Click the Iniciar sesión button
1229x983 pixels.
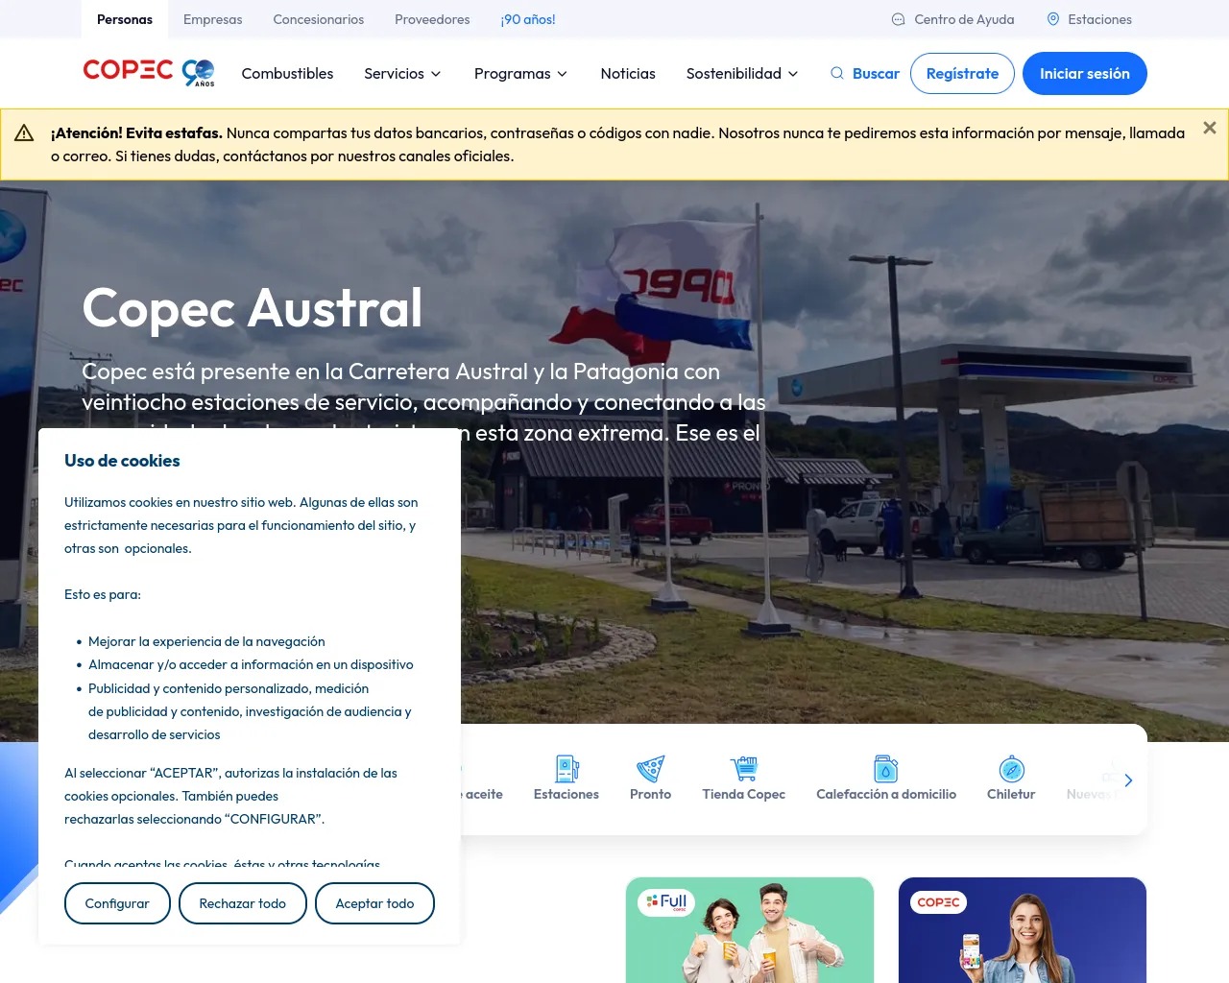pyautogui.click(x=1085, y=74)
